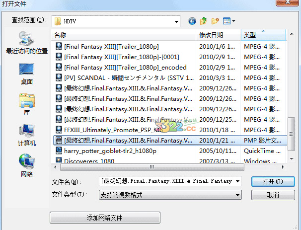Expand the 文件名 dropdown arrow

(237, 181)
